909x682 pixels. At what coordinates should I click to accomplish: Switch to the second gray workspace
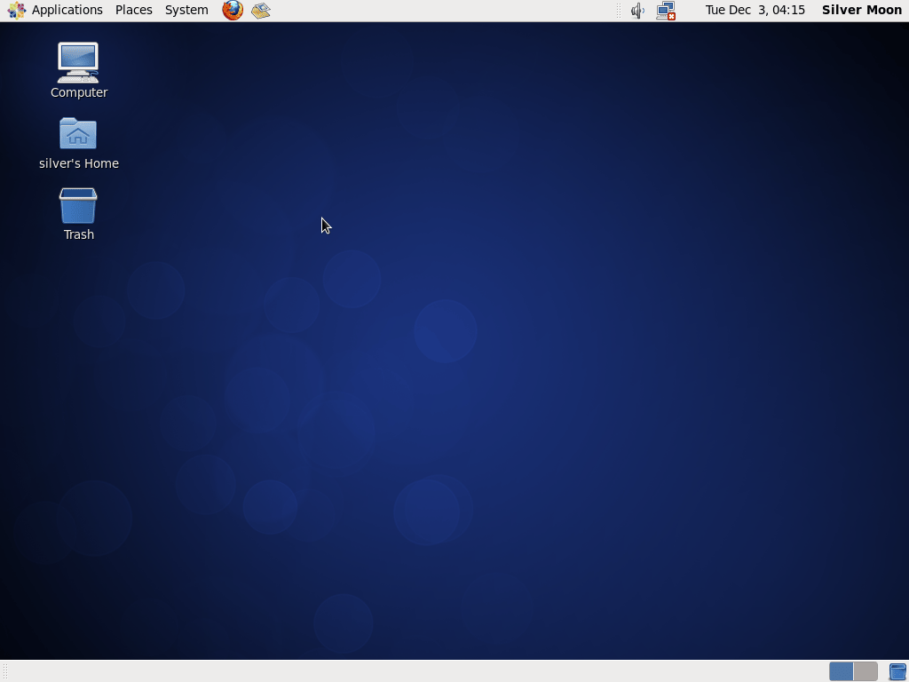click(x=866, y=671)
